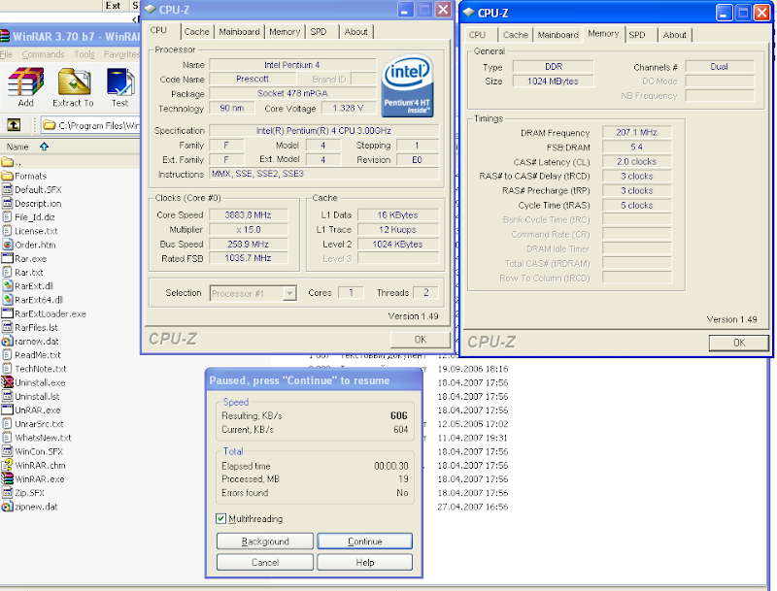Select ReadMe.txt in file list

pyautogui.click(x=38, y=355)
